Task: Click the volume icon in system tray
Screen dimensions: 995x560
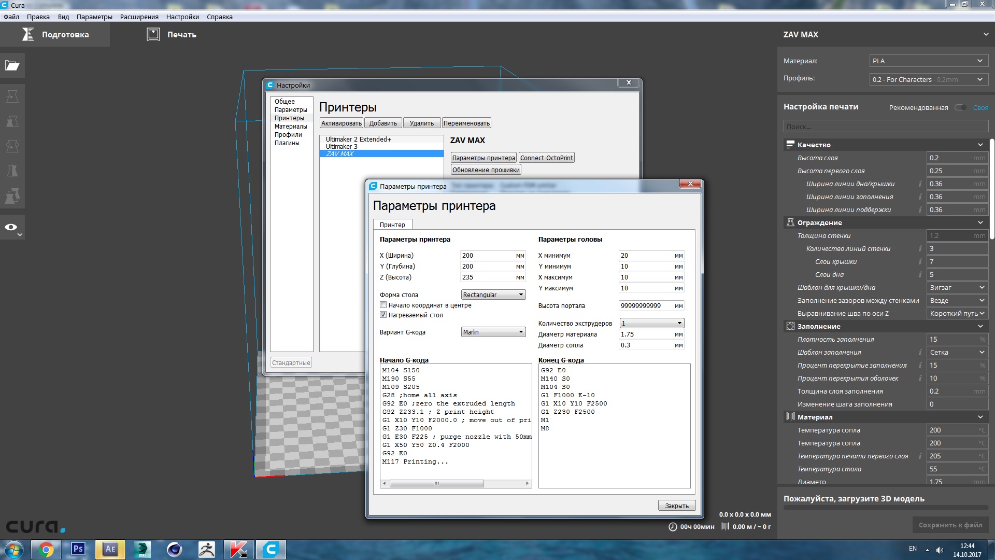Action: tap(940, 550)
